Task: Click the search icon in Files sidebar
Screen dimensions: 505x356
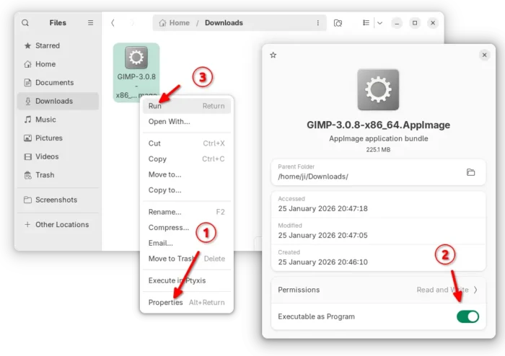Action: tap(25, 23)
